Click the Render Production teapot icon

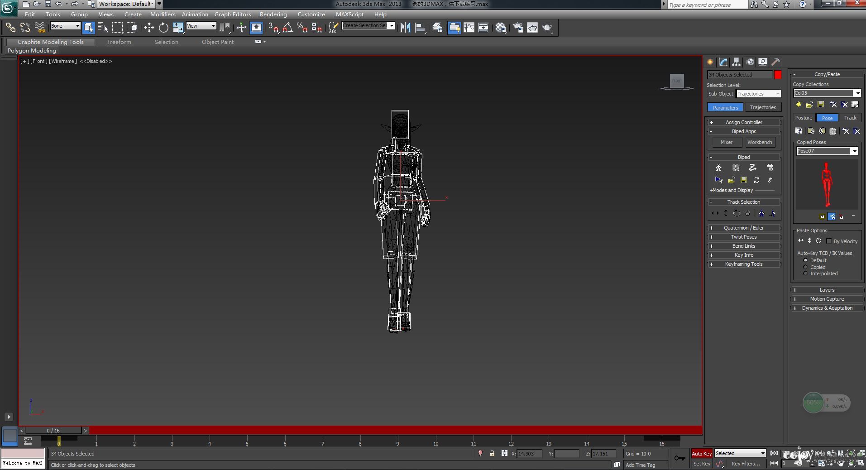click(x=547, y=28)
